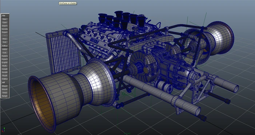Toggle the RangS range slider button
This screenshot has width=255, height=135.
[5, 96]
